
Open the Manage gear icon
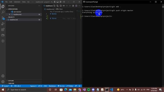point(3,82)
